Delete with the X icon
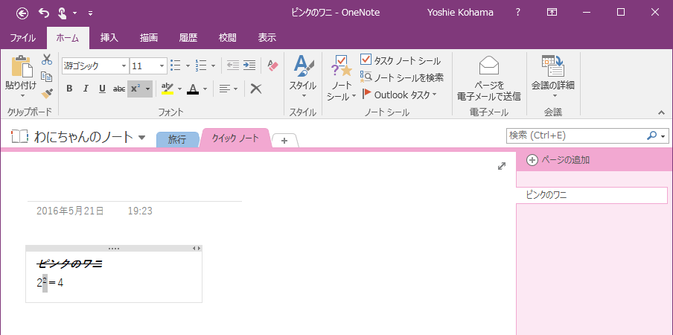The image size is (673, 335). [256, 89]
